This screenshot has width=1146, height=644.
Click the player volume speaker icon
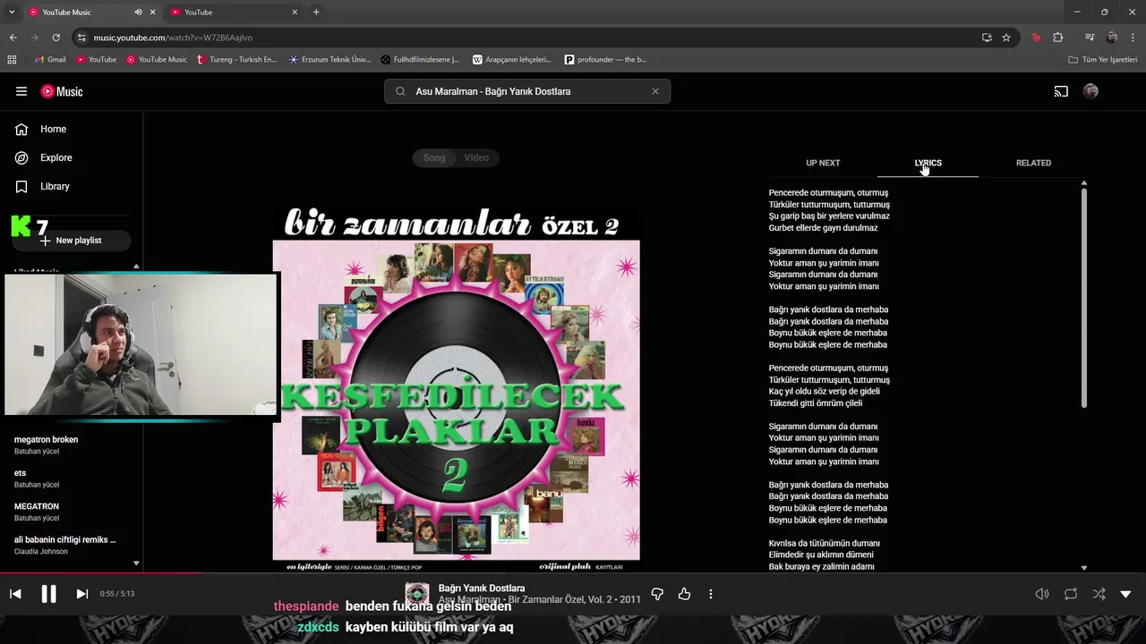[1041, 594]
